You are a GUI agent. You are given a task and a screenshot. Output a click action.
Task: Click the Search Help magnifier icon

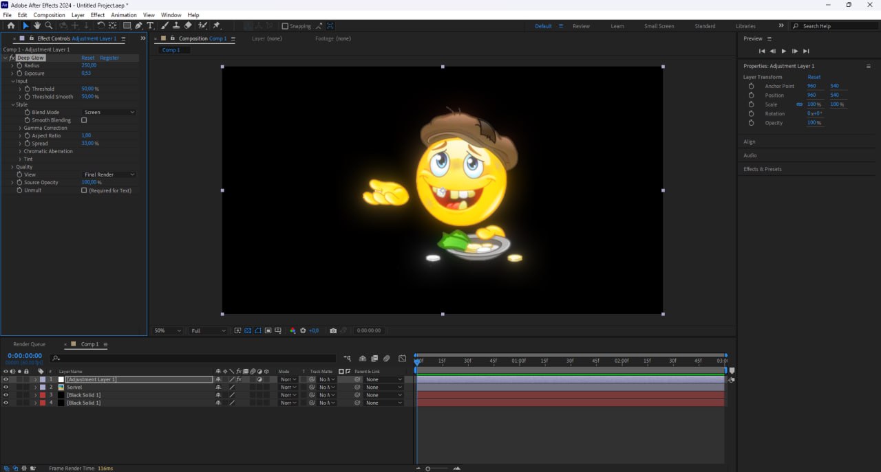(796, 26)
